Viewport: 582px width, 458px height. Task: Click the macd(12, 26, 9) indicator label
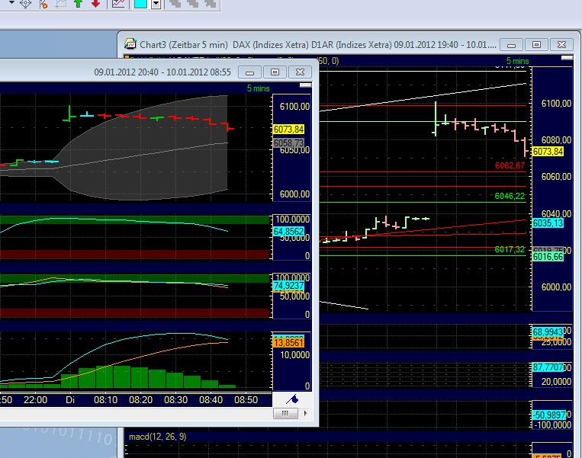(157, 436)
